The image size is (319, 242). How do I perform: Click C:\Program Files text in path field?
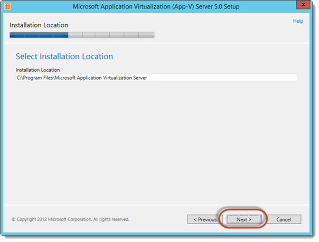click(34, 78)
